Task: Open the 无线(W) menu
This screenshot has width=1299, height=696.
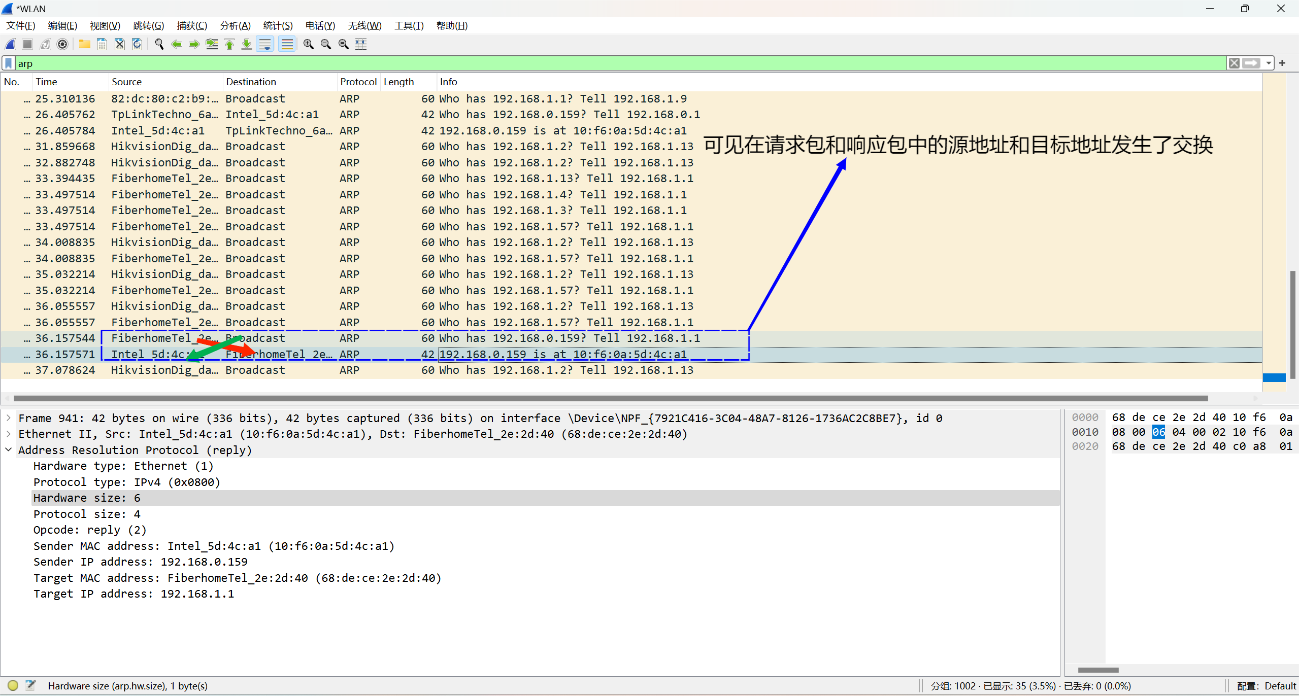Action: [365, 26]
